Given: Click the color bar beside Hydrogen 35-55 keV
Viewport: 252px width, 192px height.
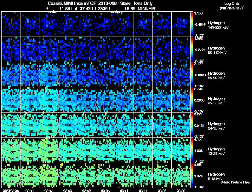Looking at the screenshot, I should pos(192,100).
